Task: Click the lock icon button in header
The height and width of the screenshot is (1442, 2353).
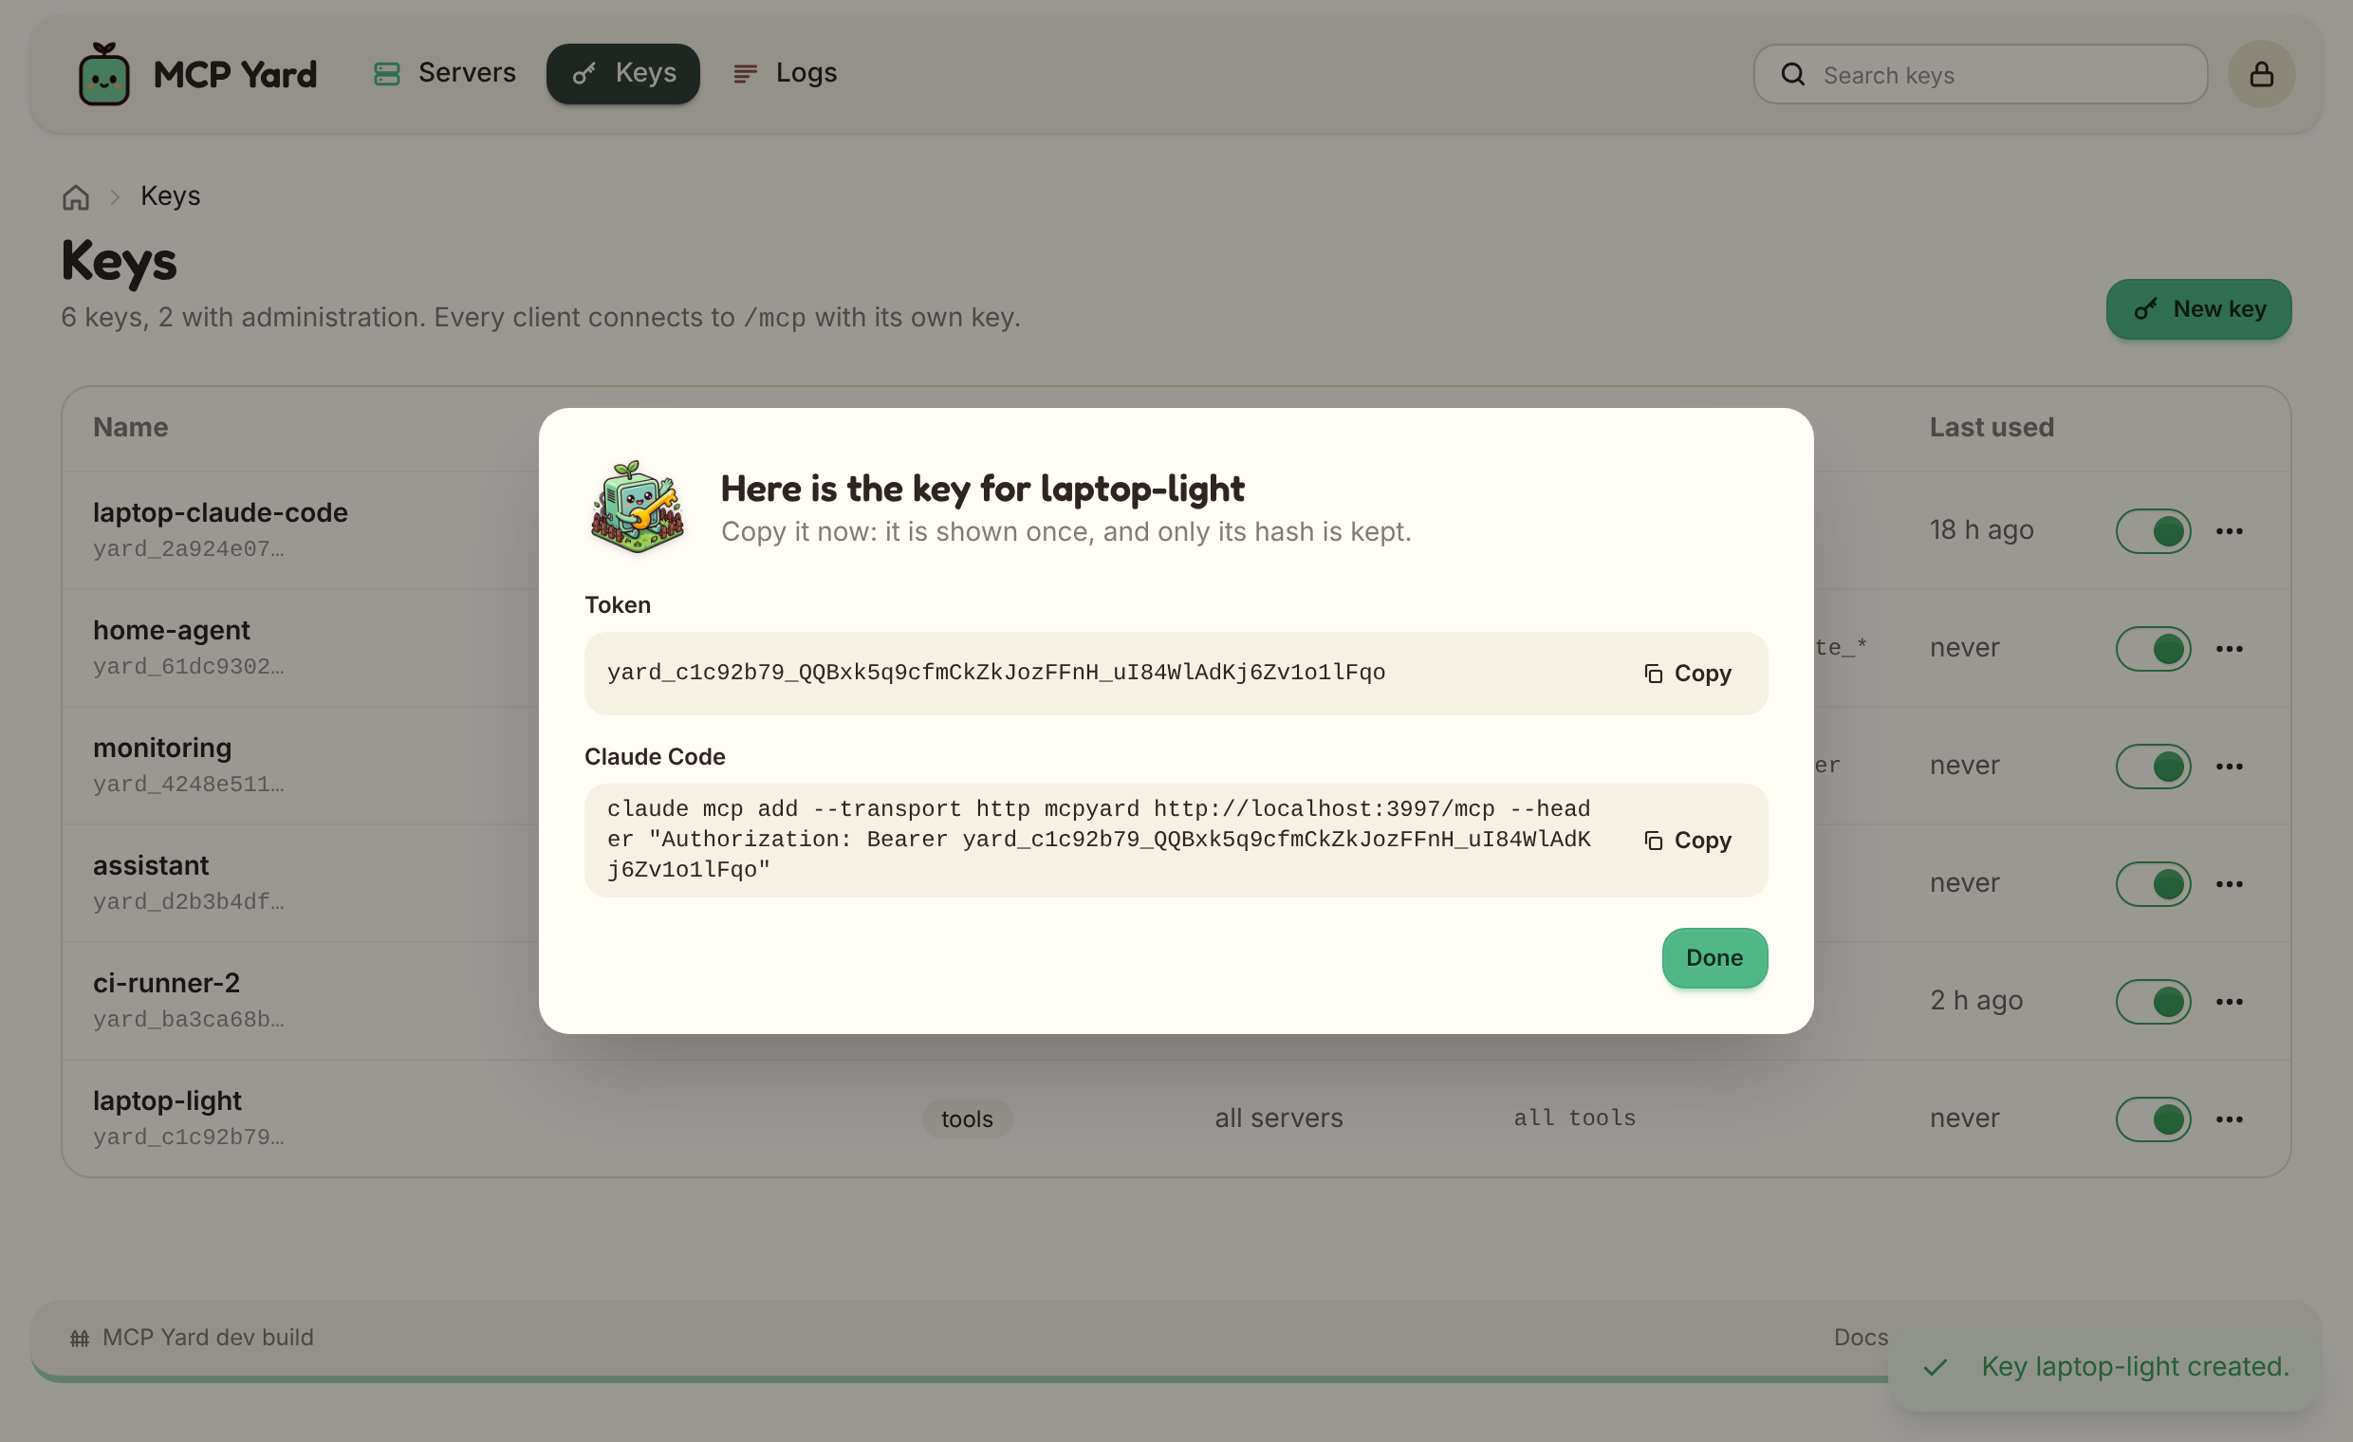Action: tap(2261, 74)
